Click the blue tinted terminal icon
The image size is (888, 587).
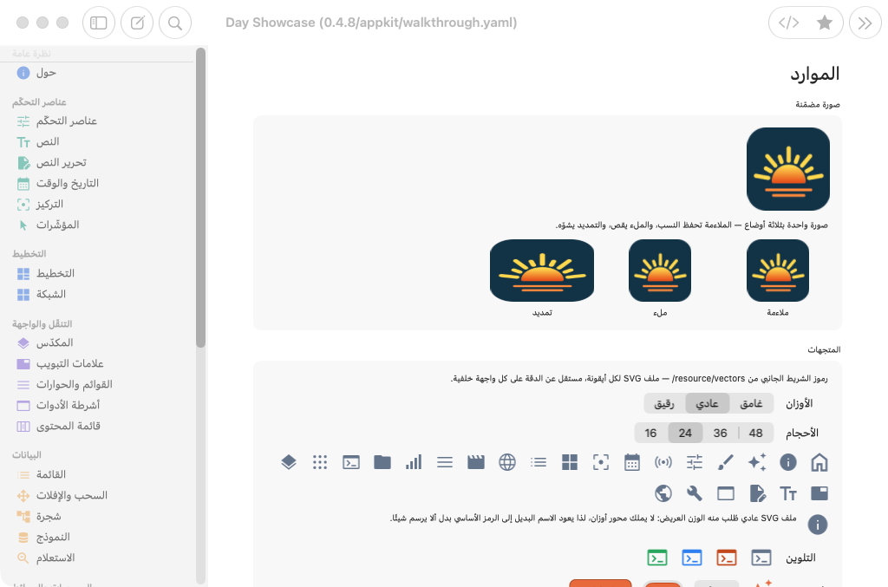point(692,558)
